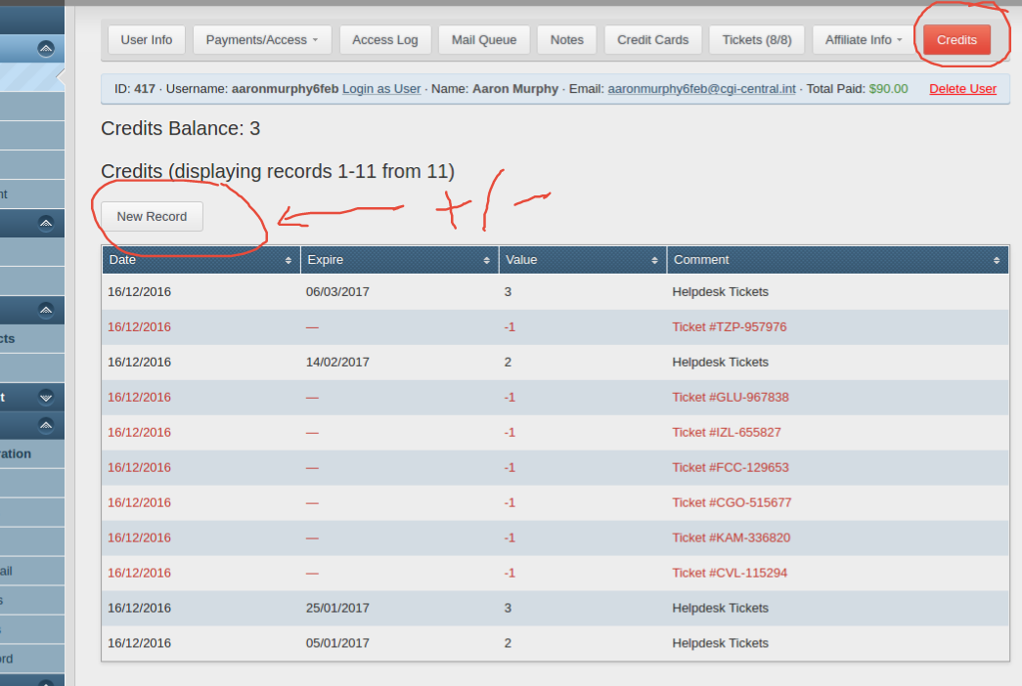Go to the Mail Queue tab

484,39
